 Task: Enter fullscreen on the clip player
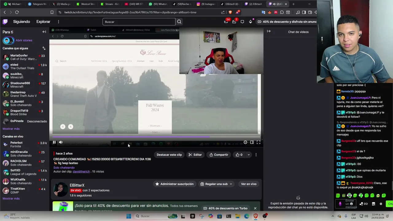point(259,142)
